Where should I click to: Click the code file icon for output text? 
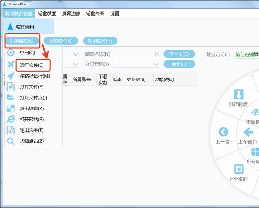coord(11,130)
